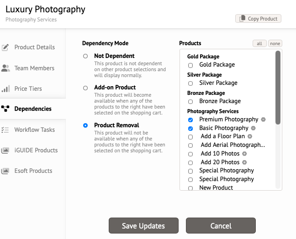This screenshot has height=239, width=296.
Task: Click the Product Details pencil icon
Action: pos(5,47)
